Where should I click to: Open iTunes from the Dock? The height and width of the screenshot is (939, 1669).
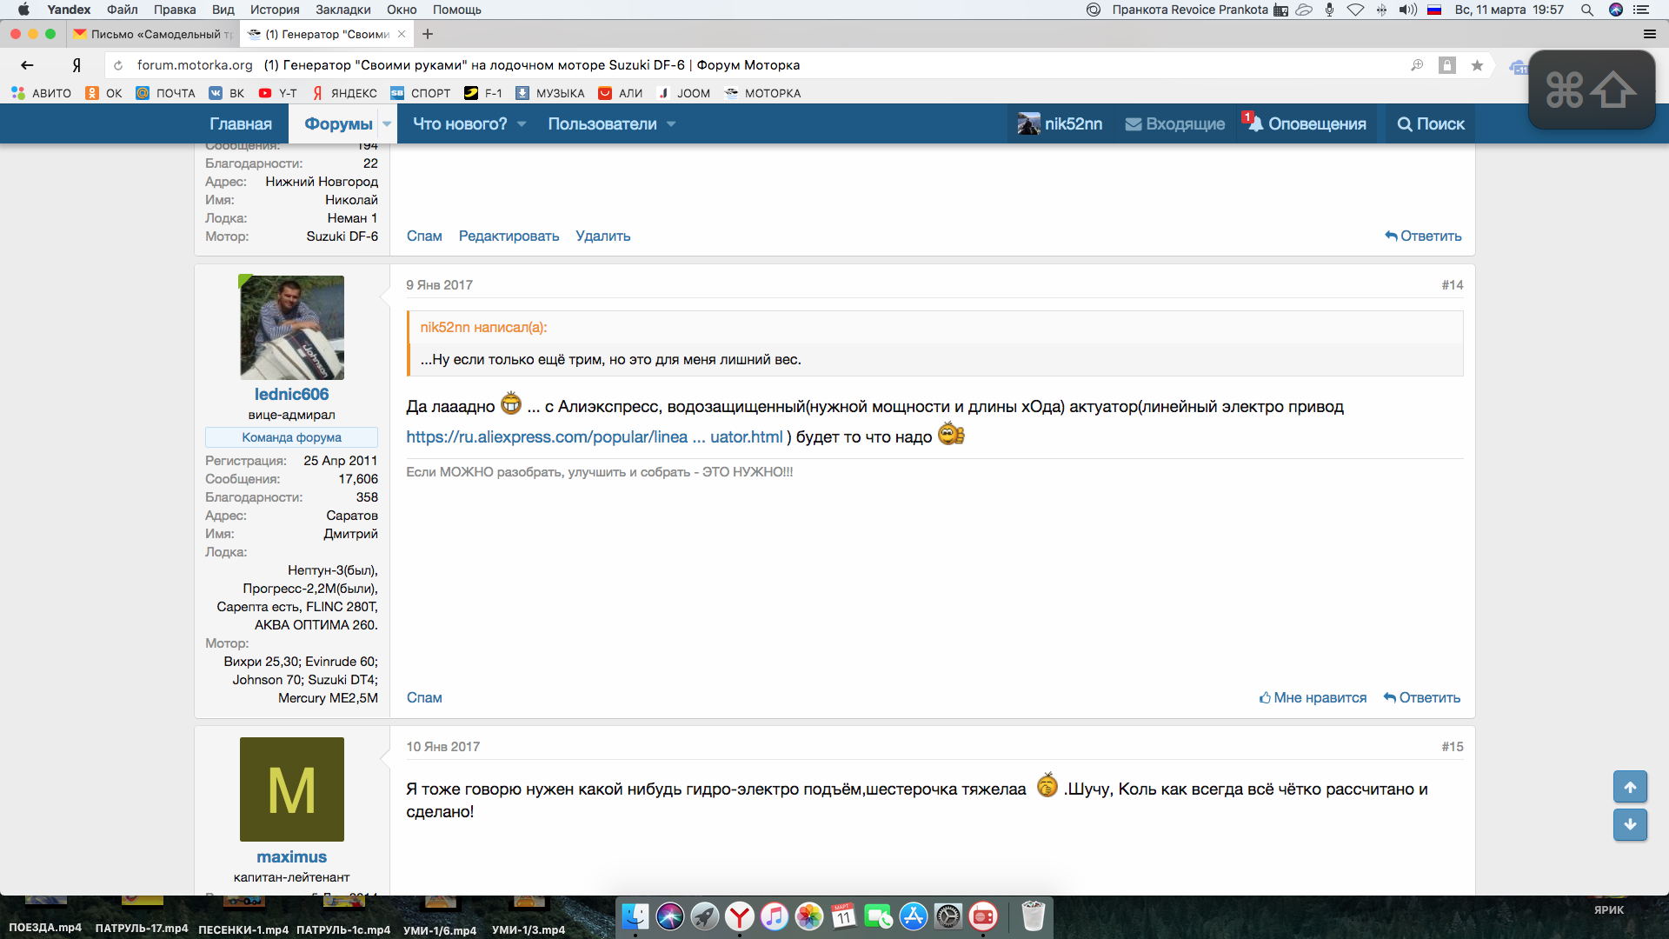tap(775, 916)
